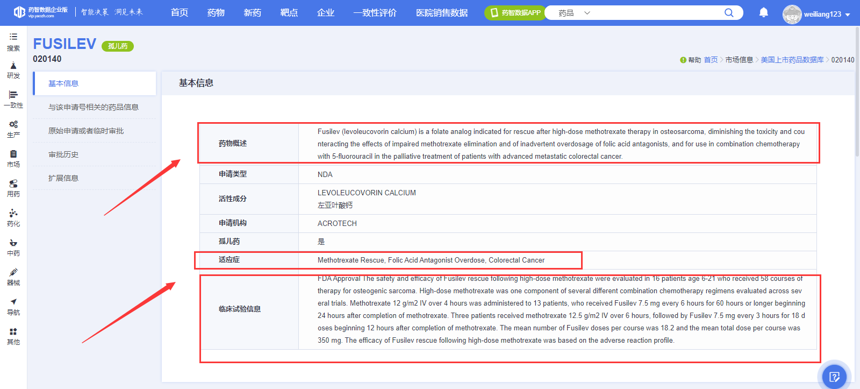Click the 智能决策 洞见未来 slogan
This screenshot has height=389, width=860.
[x=112, y=12]
